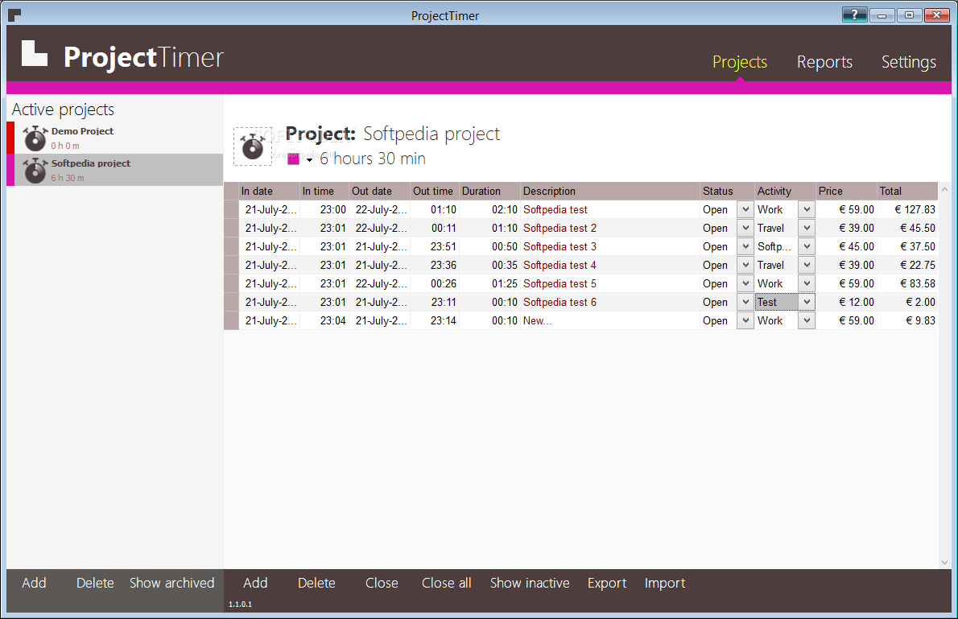Open Status dropdown for Softpedia test 2

(x=745, y=228)
